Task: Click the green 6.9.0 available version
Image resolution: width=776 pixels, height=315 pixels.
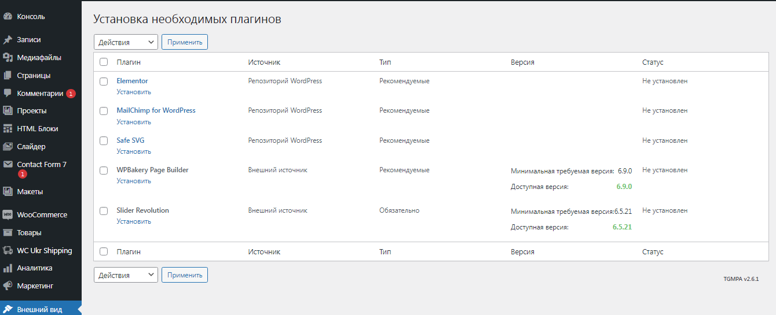Action: click(624, 187)
